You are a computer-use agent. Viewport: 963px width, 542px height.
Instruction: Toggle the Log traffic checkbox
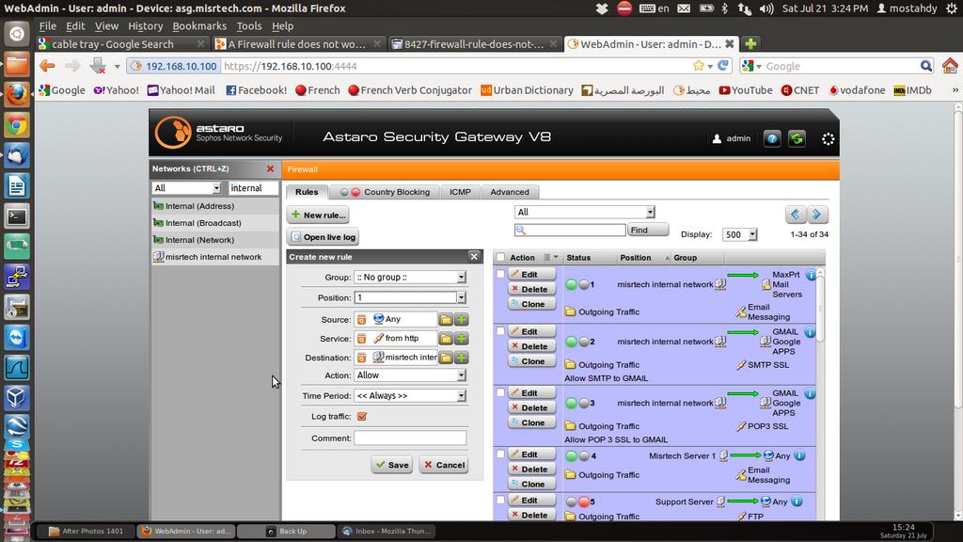tap(362, 416)
